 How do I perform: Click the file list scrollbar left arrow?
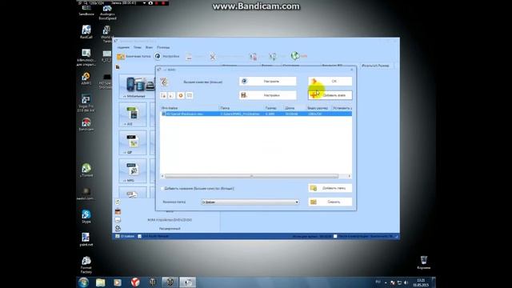pyautogui.click(x=162, y=176)
